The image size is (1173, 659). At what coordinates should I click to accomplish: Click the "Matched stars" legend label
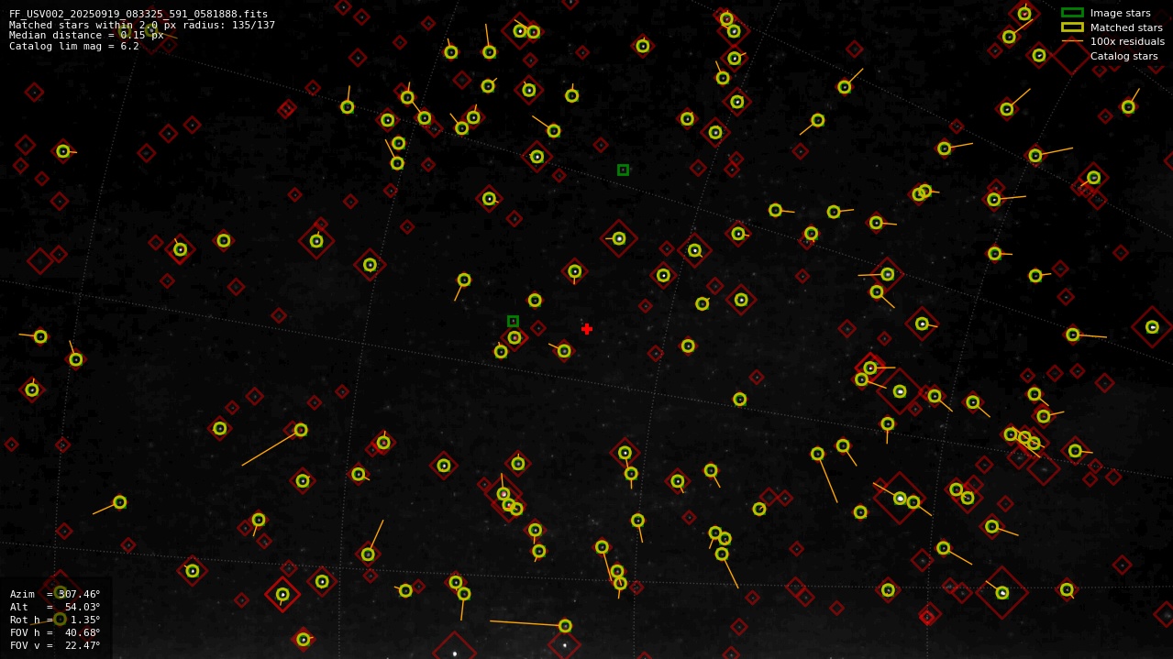1126,27
